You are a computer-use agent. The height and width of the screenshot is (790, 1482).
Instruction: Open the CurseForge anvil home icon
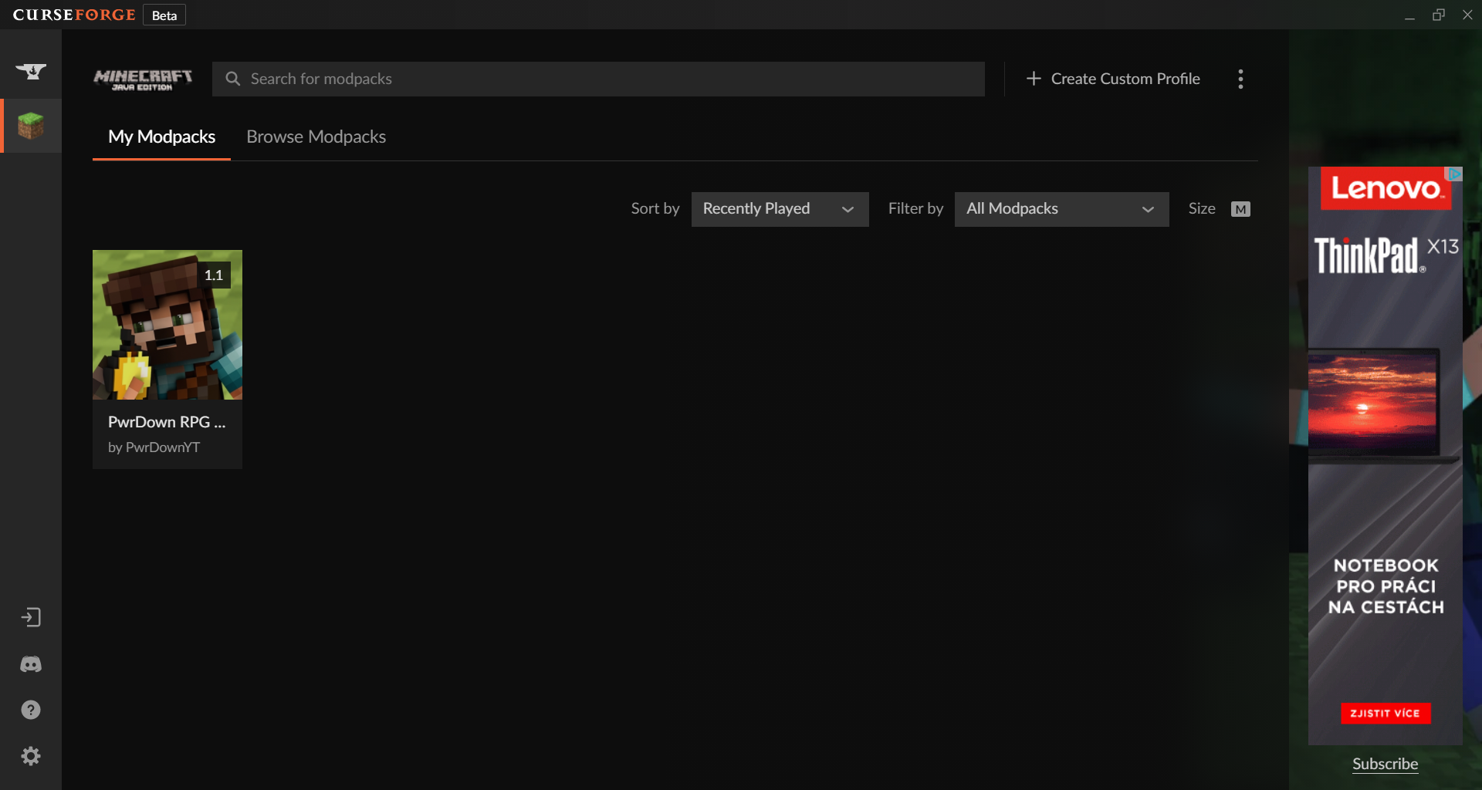click(x=31, y=72)
